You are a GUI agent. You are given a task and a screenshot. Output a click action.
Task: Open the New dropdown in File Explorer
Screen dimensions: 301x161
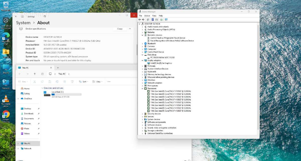(x=23, y=82)
